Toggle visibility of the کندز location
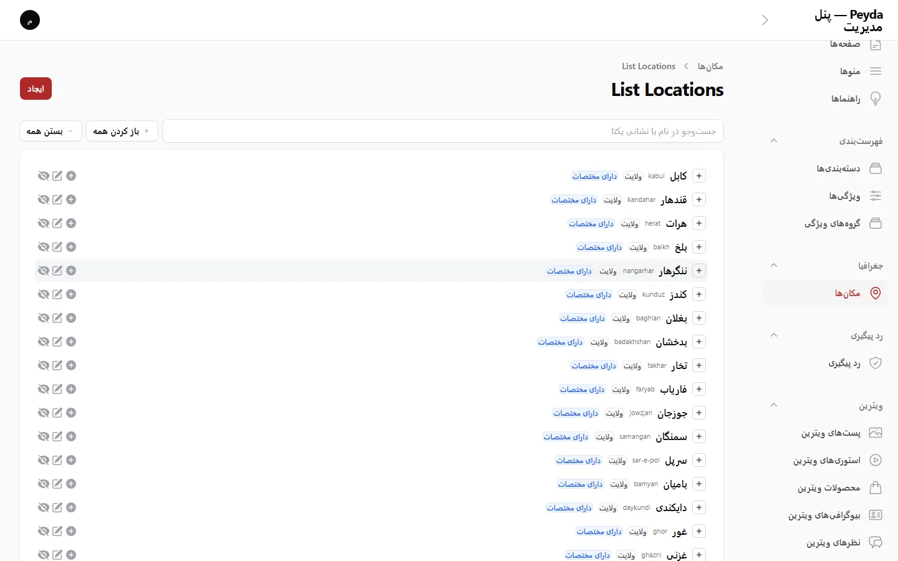This screenshot has width=898, height=561. pyautogui.click(x=44, y=294)
